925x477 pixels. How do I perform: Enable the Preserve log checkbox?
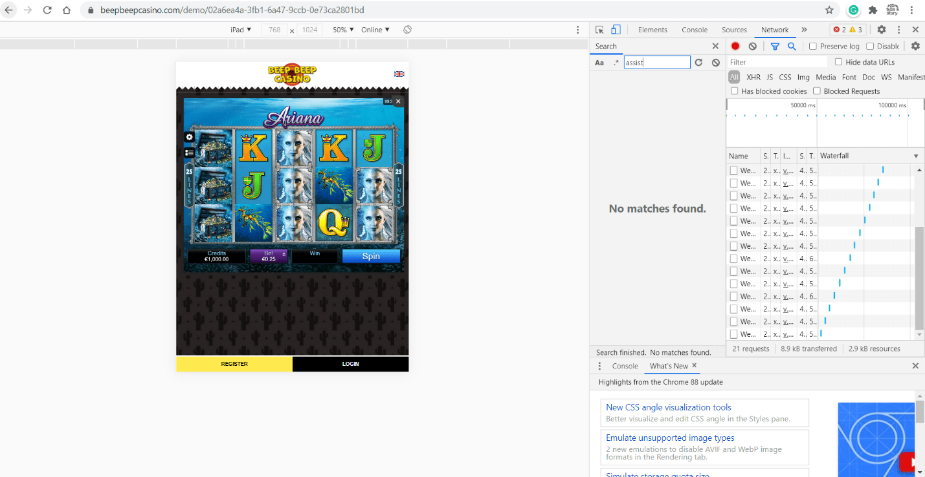[x=813, y=46]
